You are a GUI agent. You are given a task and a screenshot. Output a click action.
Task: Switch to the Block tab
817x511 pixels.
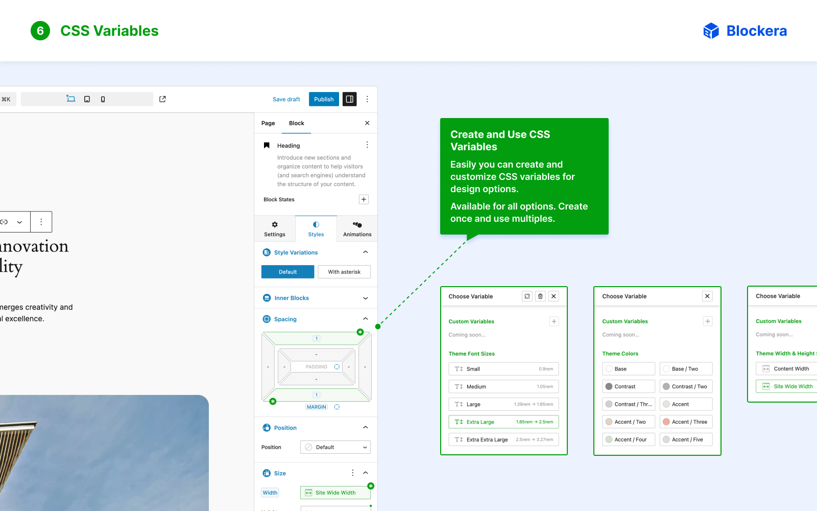297,123
